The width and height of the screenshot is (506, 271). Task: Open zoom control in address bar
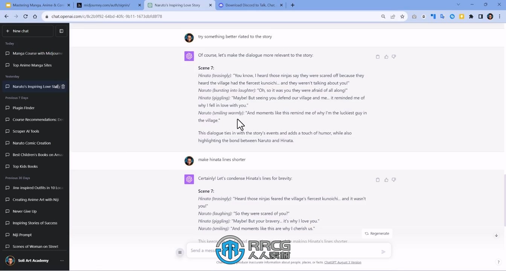(383, 17)
